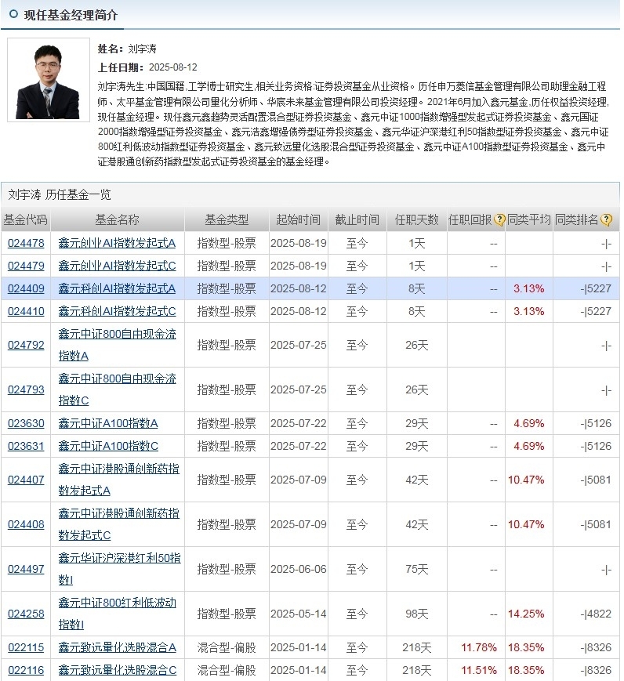Click 混合型-偏股 type in the 022116 row
The width and height of the screenshot is (624, 681).
(x=227, y=670)
